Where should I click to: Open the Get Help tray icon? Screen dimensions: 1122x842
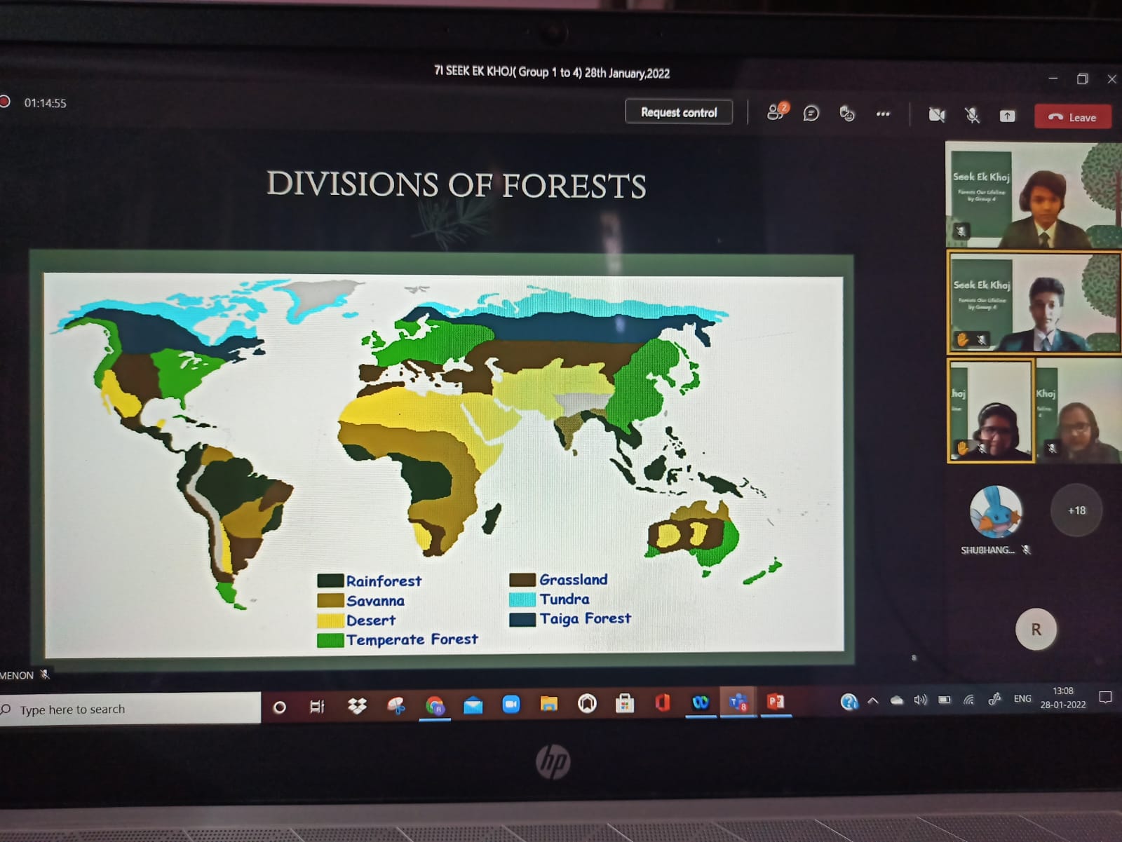(x=849, y=702)
